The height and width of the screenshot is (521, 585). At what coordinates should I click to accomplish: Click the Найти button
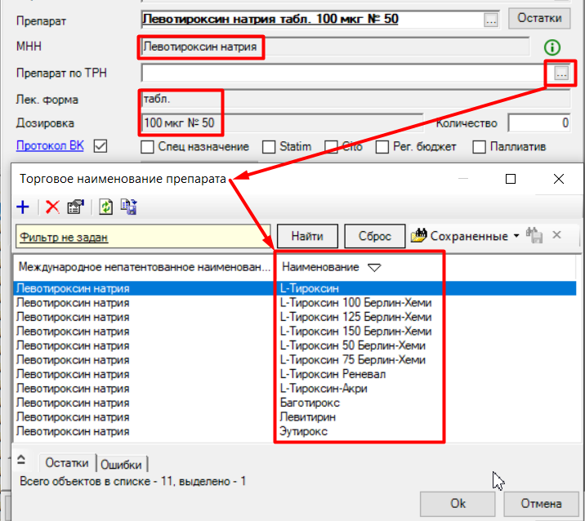tap(307, 236)
